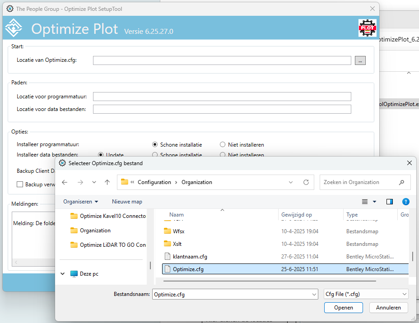Image resolution: width=419 pixels, height=323 pixels.
Task: Click the Zoeken in Organization search box
Action: pos(365,182)
